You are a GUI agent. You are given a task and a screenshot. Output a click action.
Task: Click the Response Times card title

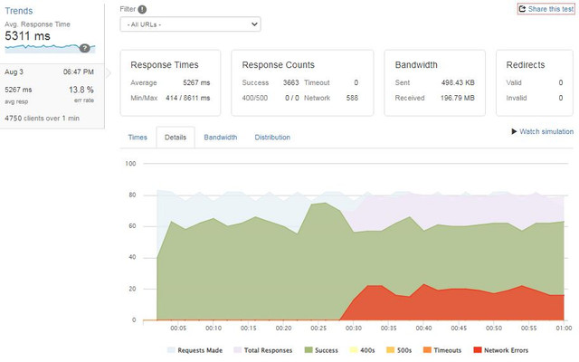coord(165,65)
